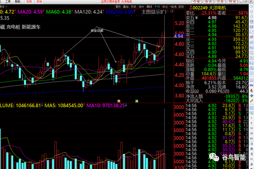The height and width of the screenshot is (169, 254).
Task: Click the down arrow icon in the sidebar
Action: [x=252, y=17]
